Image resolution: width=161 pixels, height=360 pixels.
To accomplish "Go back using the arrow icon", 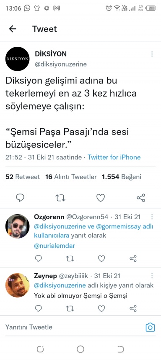I will [13, 29].
